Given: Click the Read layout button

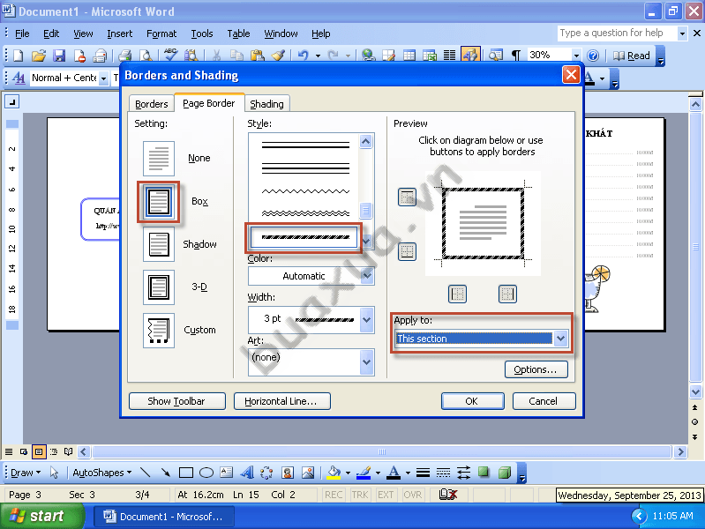Looking at the screenshot, I should 631,56.
